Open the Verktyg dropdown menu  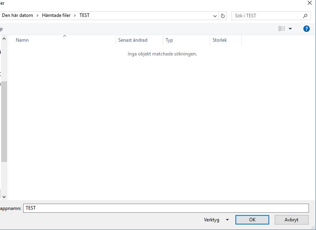coord(216,220)
